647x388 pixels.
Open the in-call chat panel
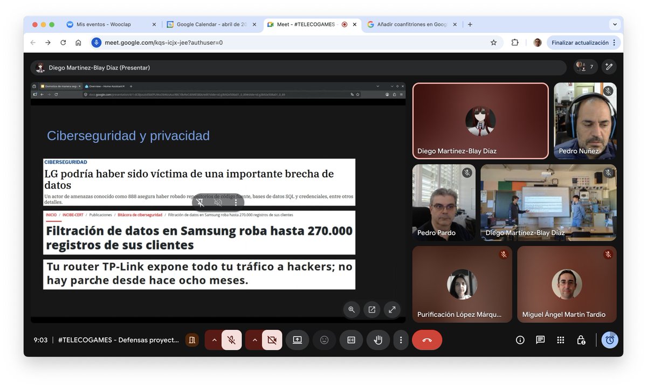[540, 340]
